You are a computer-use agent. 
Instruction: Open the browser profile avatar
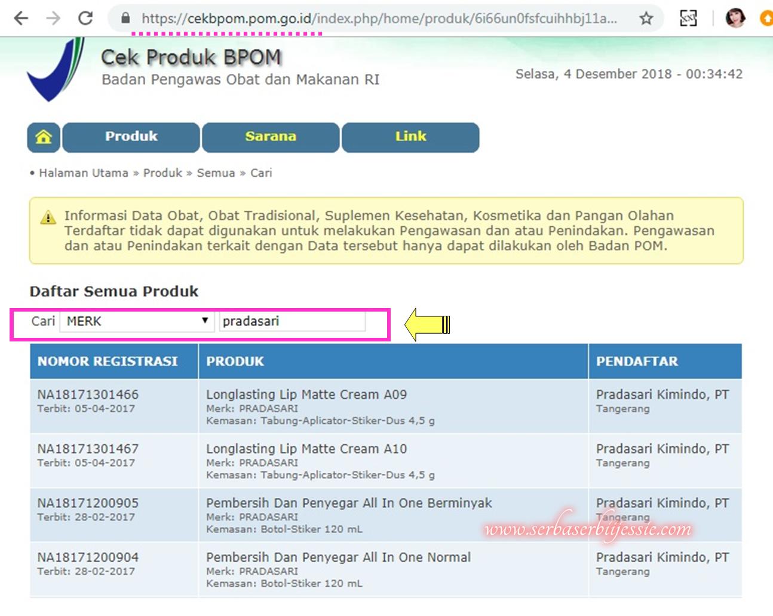(x=735, y=18)
